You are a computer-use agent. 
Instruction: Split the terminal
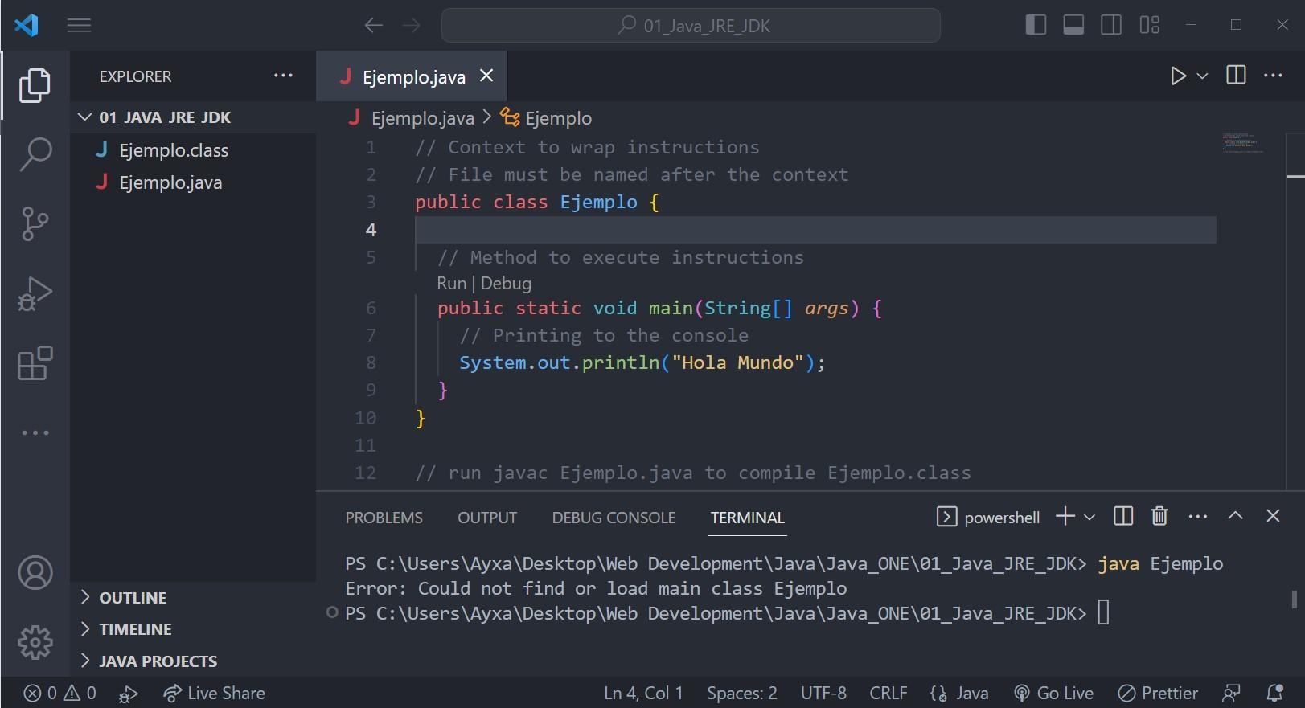[1123, 516]
